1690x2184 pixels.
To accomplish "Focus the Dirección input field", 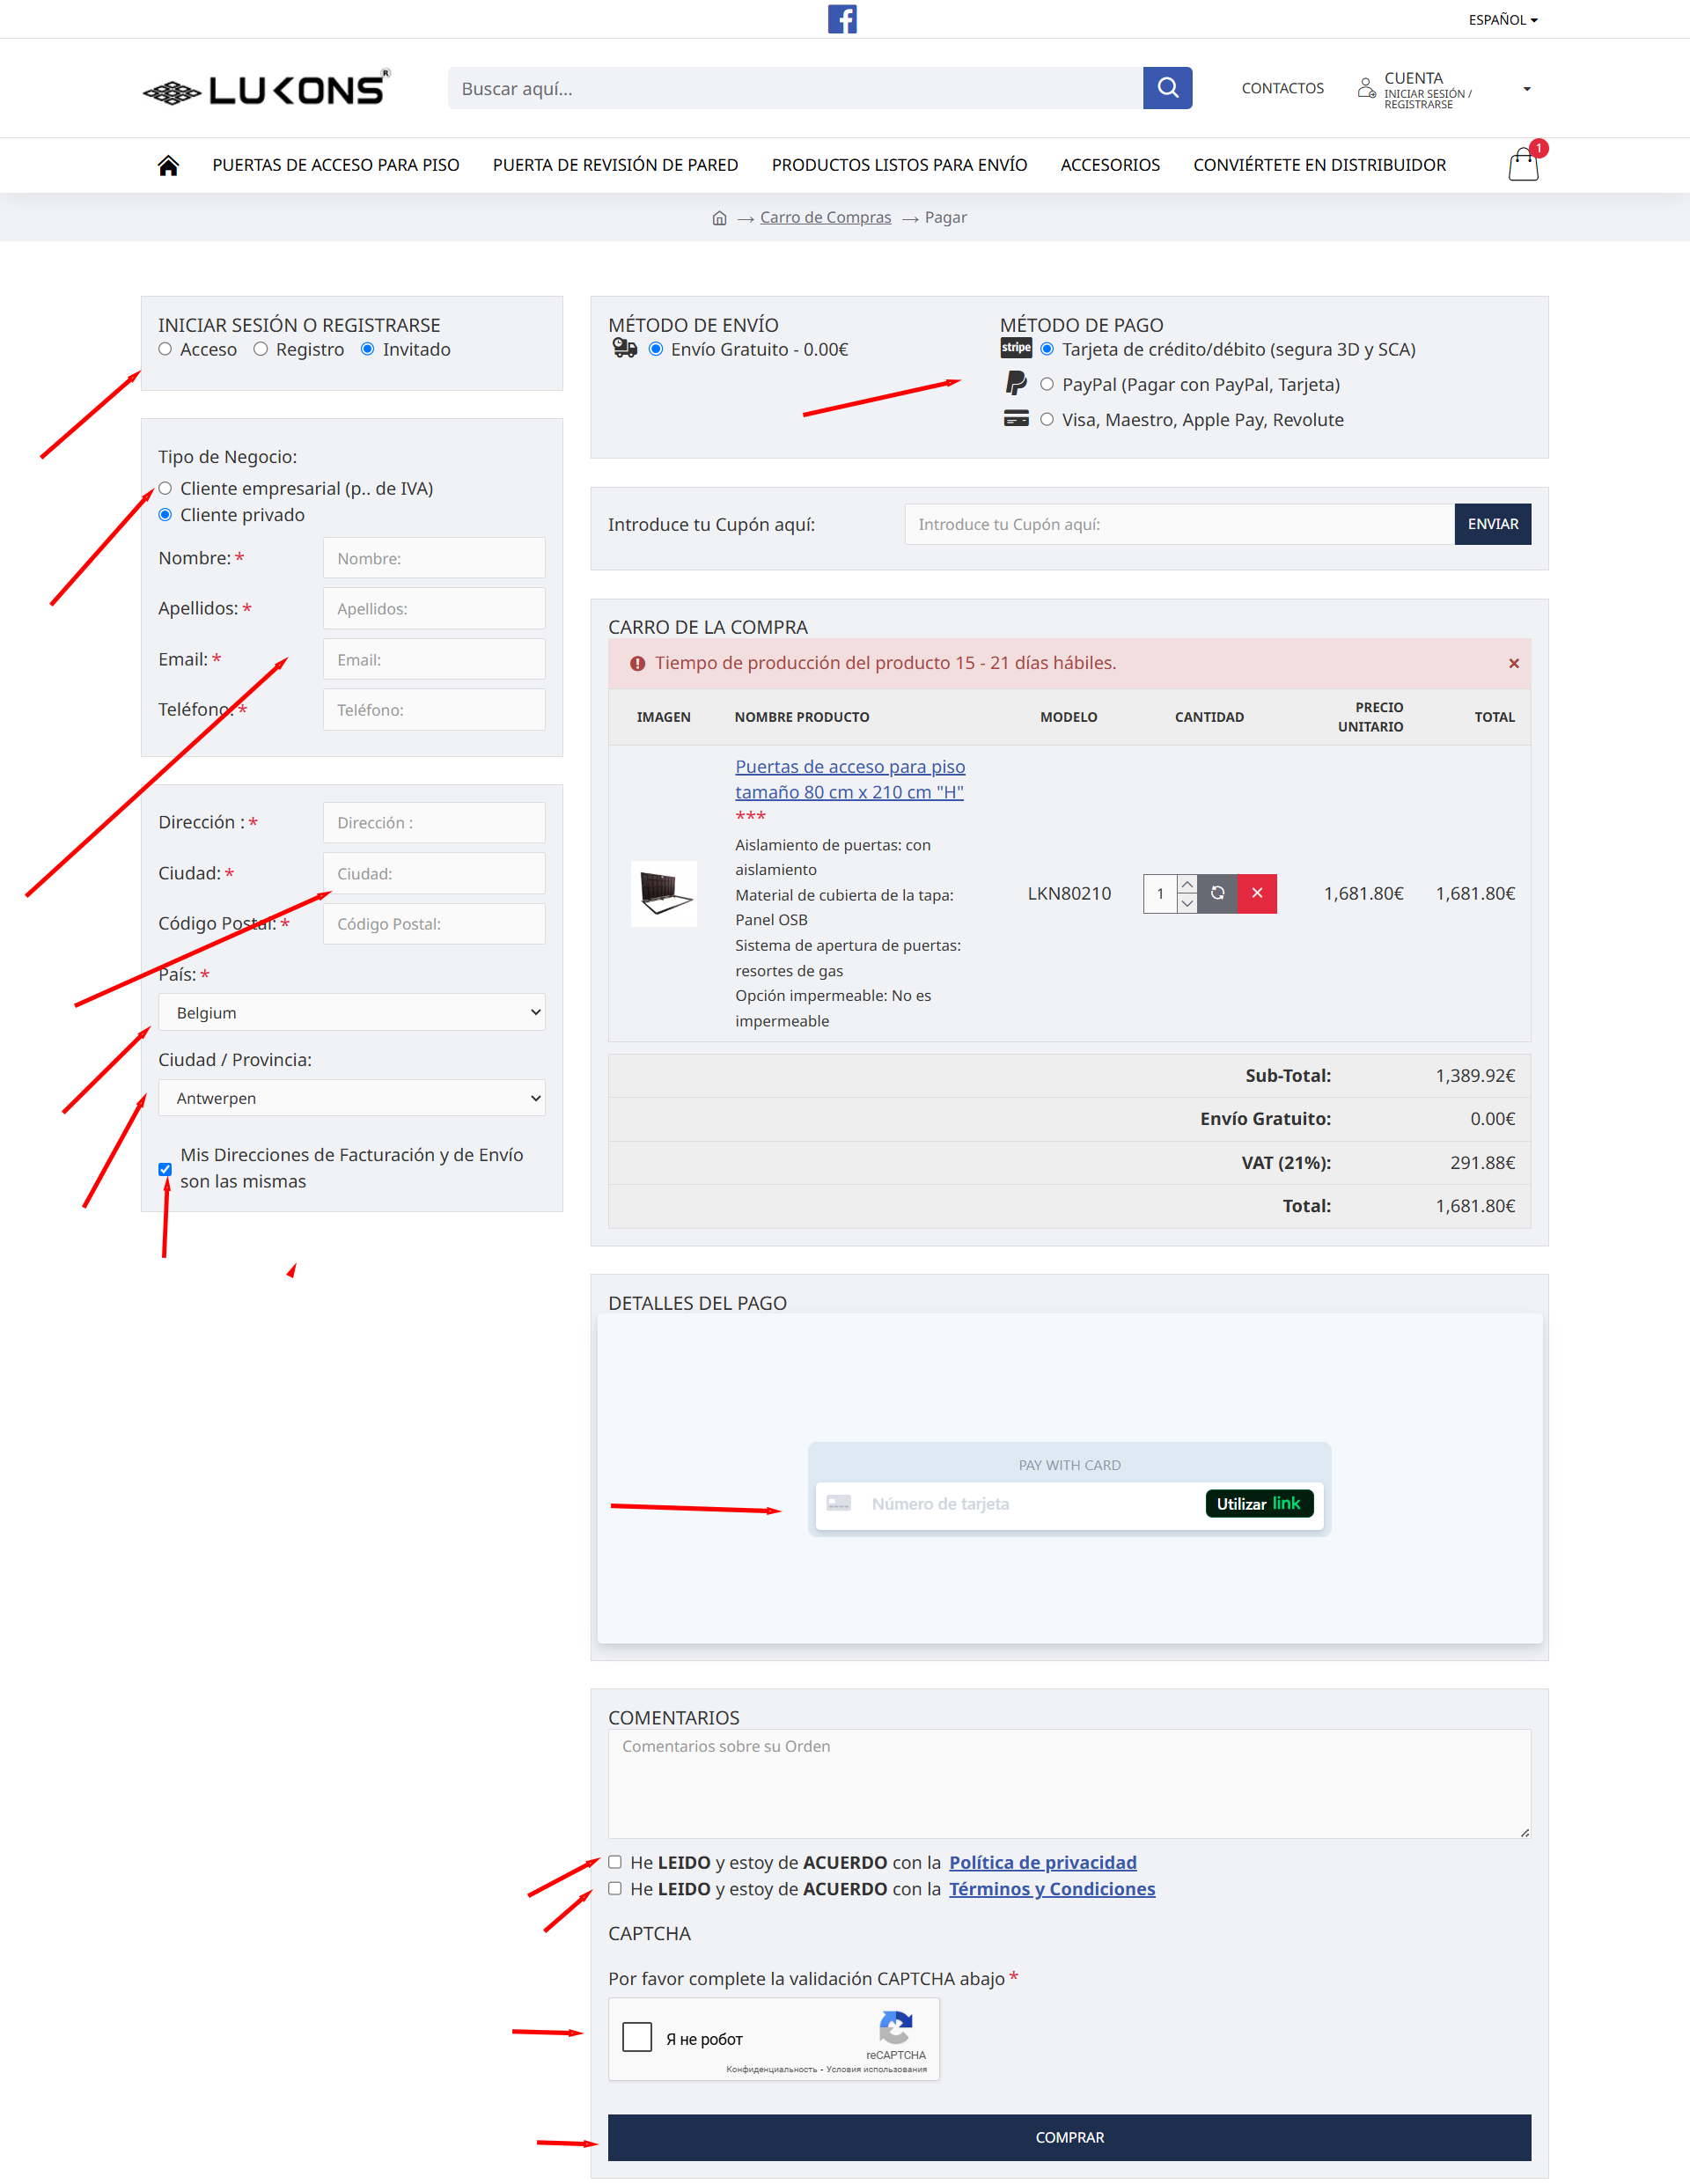I will point(434,822).
